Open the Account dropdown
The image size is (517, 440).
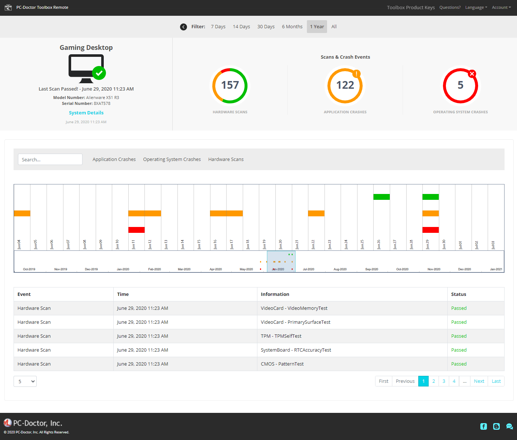click(501, 7)
